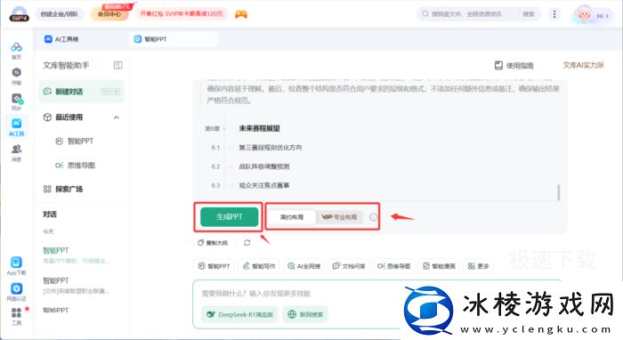Click the 复制大纲 copy outline button
The height and width of the screenshot is (340, 623).
click(x=213, y=243)
